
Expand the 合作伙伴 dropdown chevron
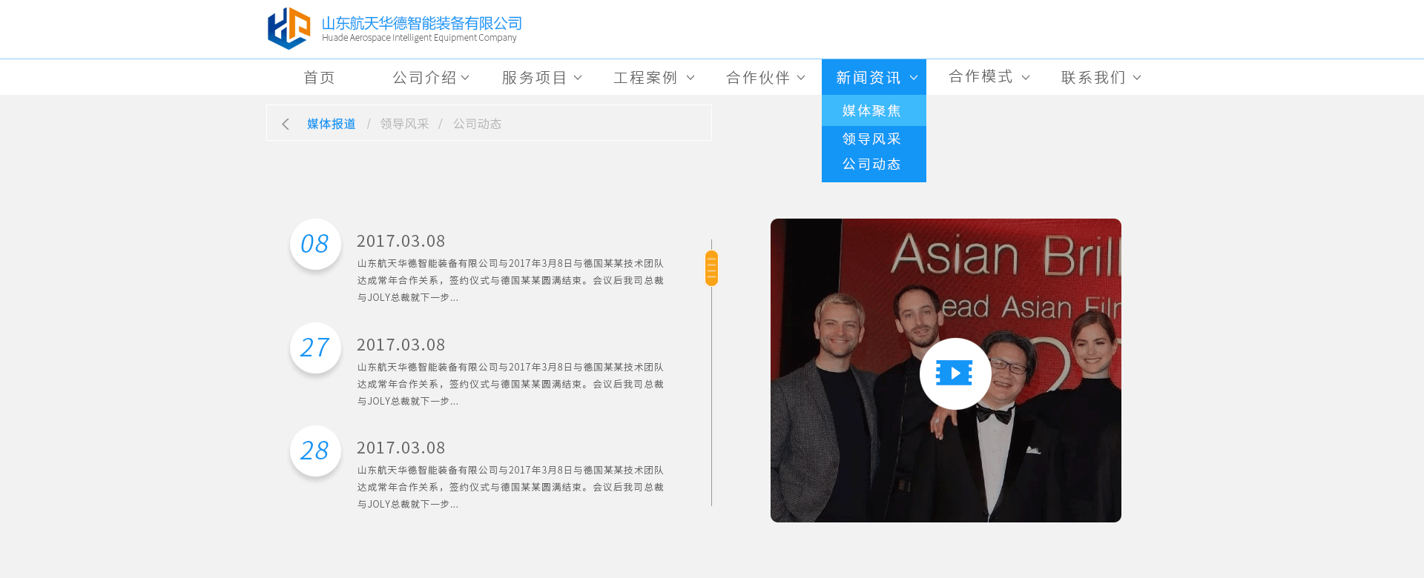tap(801, 77)
